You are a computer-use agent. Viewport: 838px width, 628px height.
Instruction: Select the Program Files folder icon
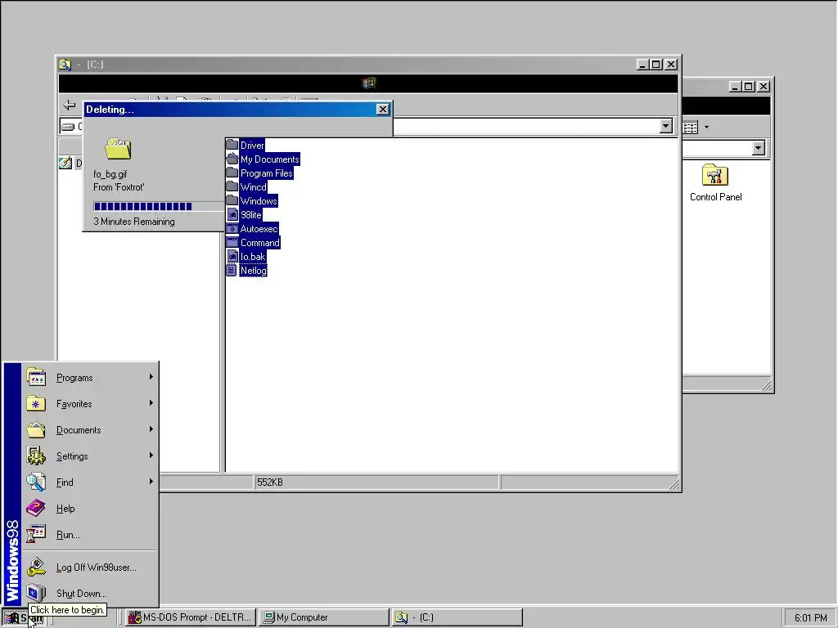(x=232, y=173)
